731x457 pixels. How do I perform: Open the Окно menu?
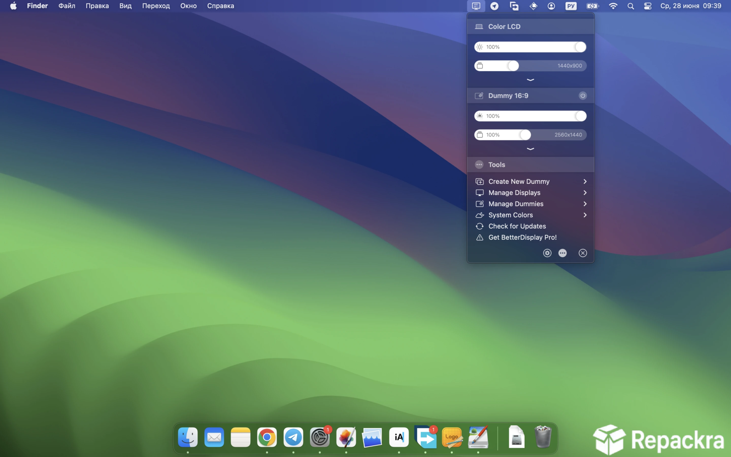pyautogui.click(x=188, y=6)
